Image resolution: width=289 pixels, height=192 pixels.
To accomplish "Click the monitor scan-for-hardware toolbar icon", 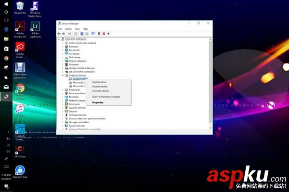I will [93, 34].
